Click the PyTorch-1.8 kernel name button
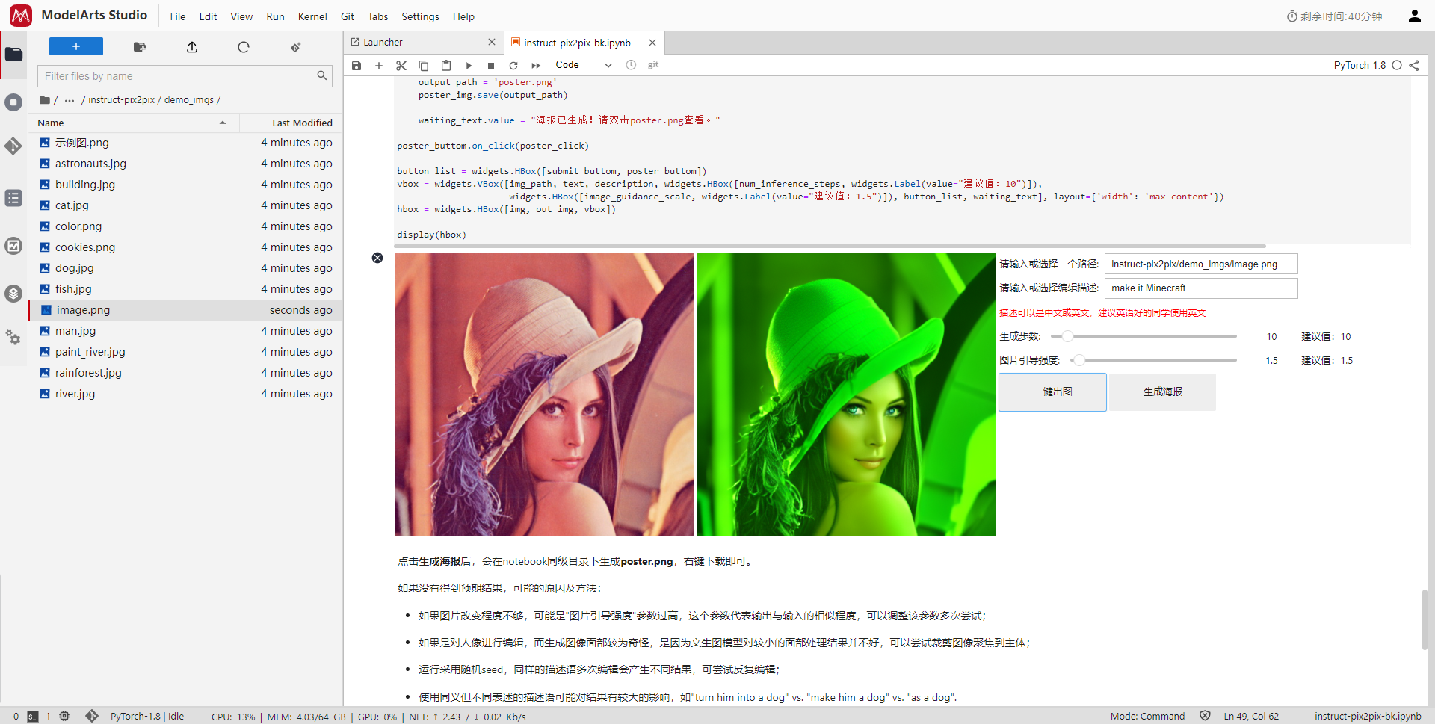Screen dimensions: 1435x724 (1360, 65)
